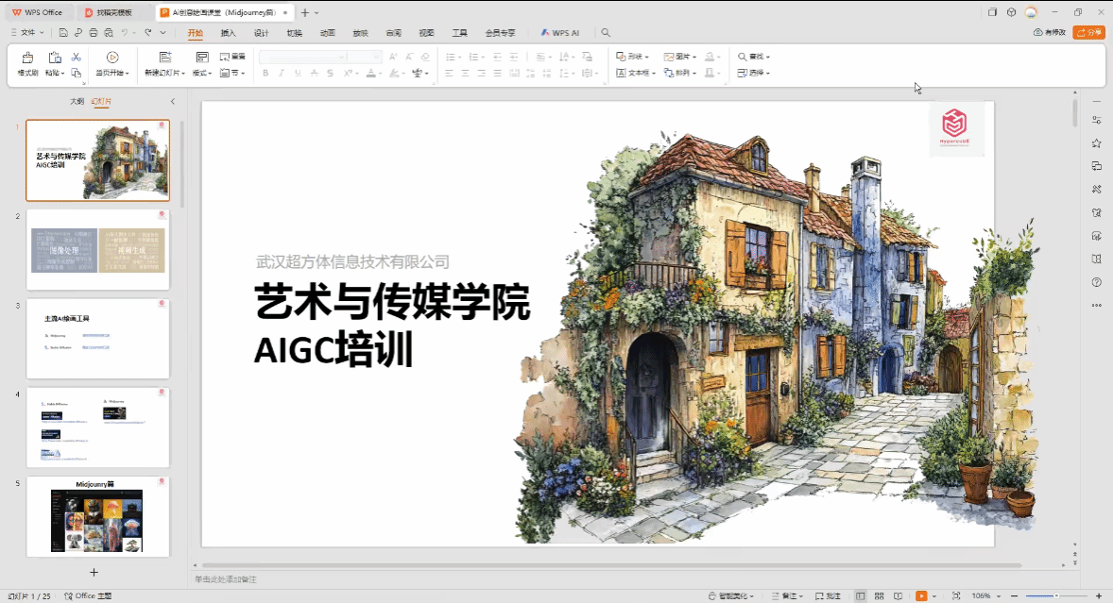The image size is (1113, 603).
Task: Click the Format Painter (格式刷) icon
Action: pyautogui.click(x=27, y=59)
